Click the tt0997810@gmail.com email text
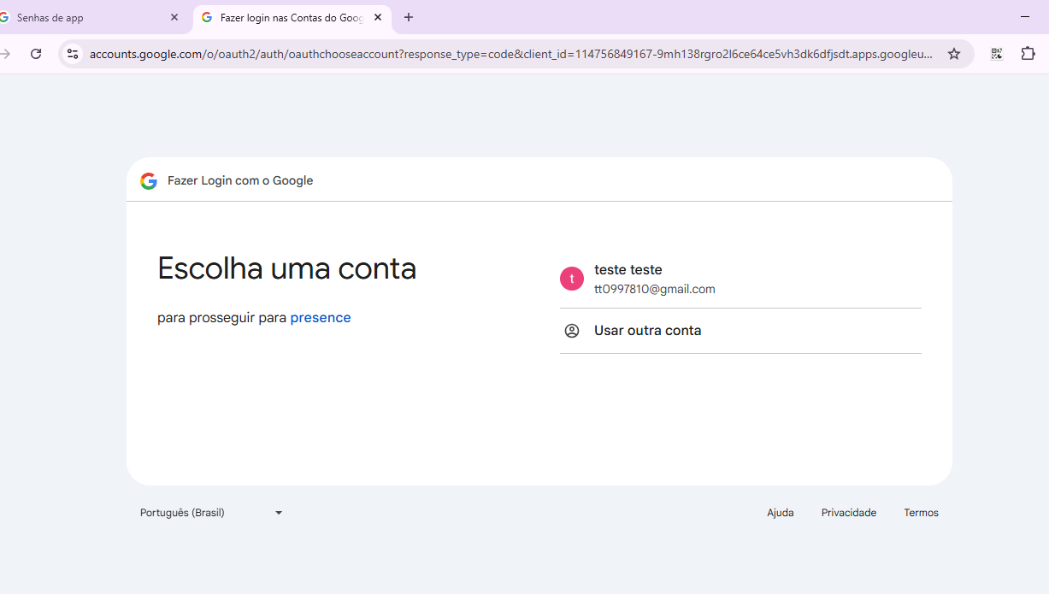 point(655,290)
